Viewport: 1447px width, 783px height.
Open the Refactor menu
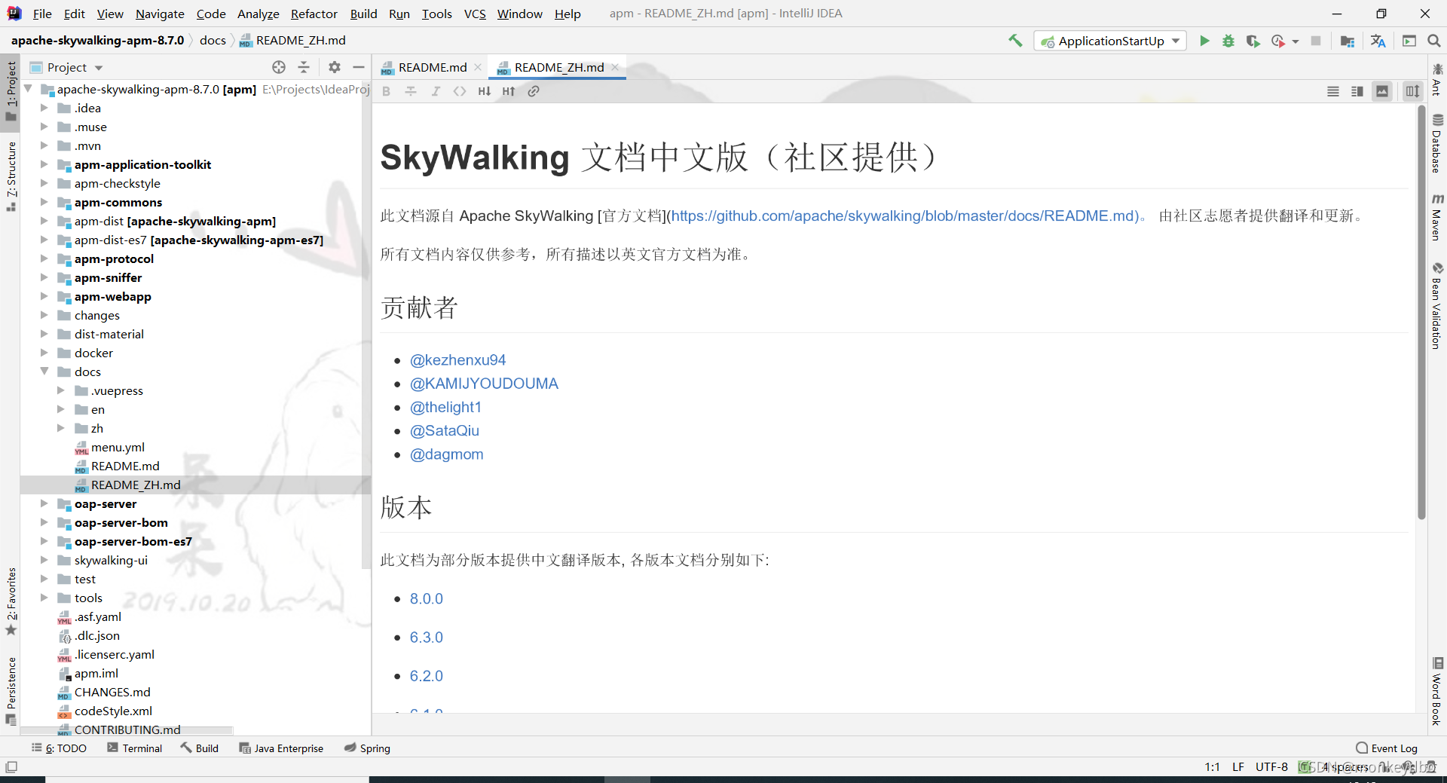(x=314, y=14)
